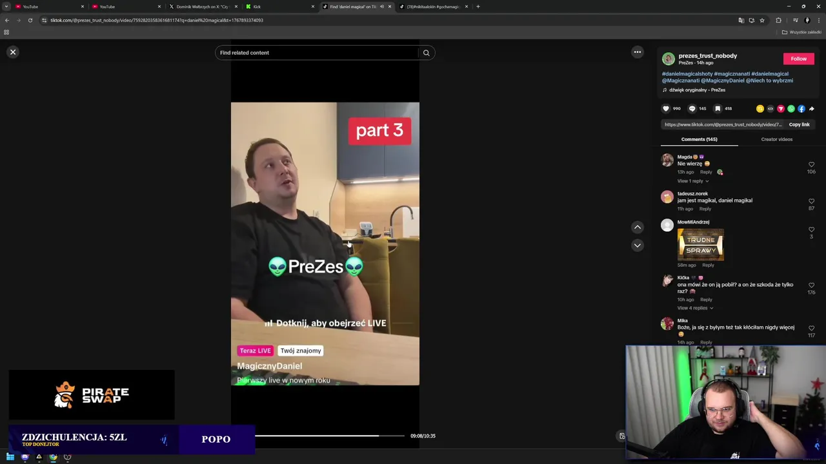Bookmark this page with the star icon

pos(761,20)
